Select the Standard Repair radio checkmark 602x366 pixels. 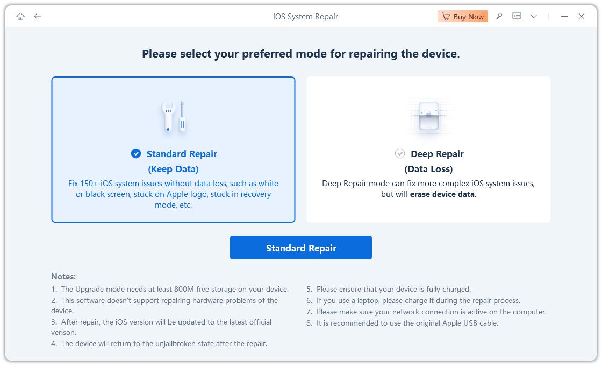pyautogui.click(x=136, y=154)
